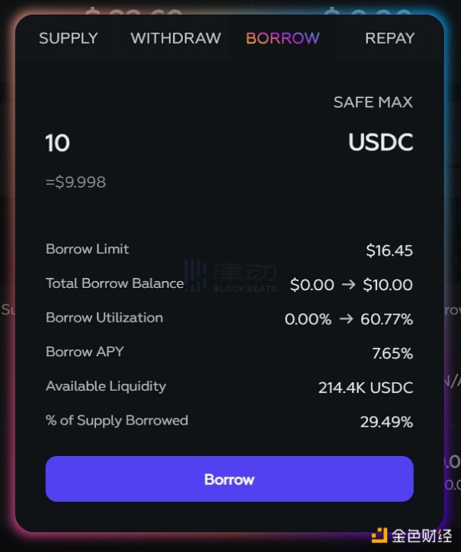
Task: Click the 29.49% supply borrowed value
Action: [386, 421]
